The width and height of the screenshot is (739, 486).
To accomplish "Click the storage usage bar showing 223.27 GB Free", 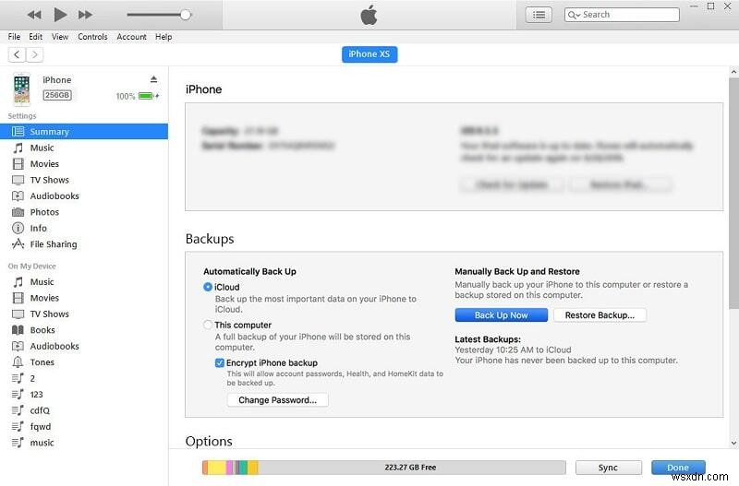I will click(x=383, y=468).
